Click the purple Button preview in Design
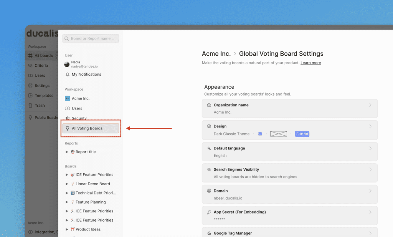 click(302, 134)
